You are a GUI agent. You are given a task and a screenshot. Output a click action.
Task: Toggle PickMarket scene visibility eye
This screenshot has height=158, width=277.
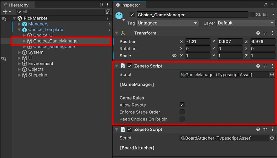(4, 18)
